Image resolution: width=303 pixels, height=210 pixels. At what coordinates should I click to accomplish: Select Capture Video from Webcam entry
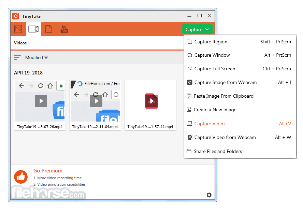click(x=240, y=137)
